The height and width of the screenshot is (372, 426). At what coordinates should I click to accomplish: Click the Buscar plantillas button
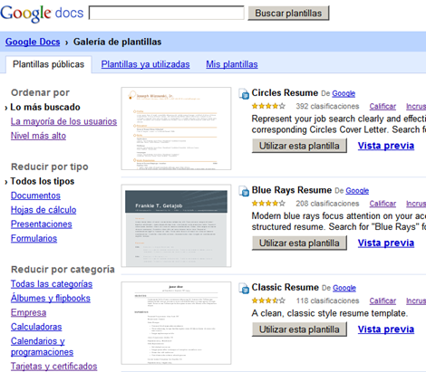pos(288,14)
